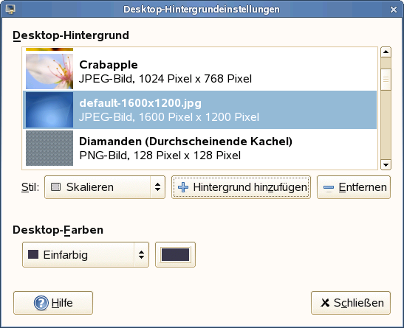Open the desktop color swatch picker
Screen dimensions: 404x328
click(176, 255)
